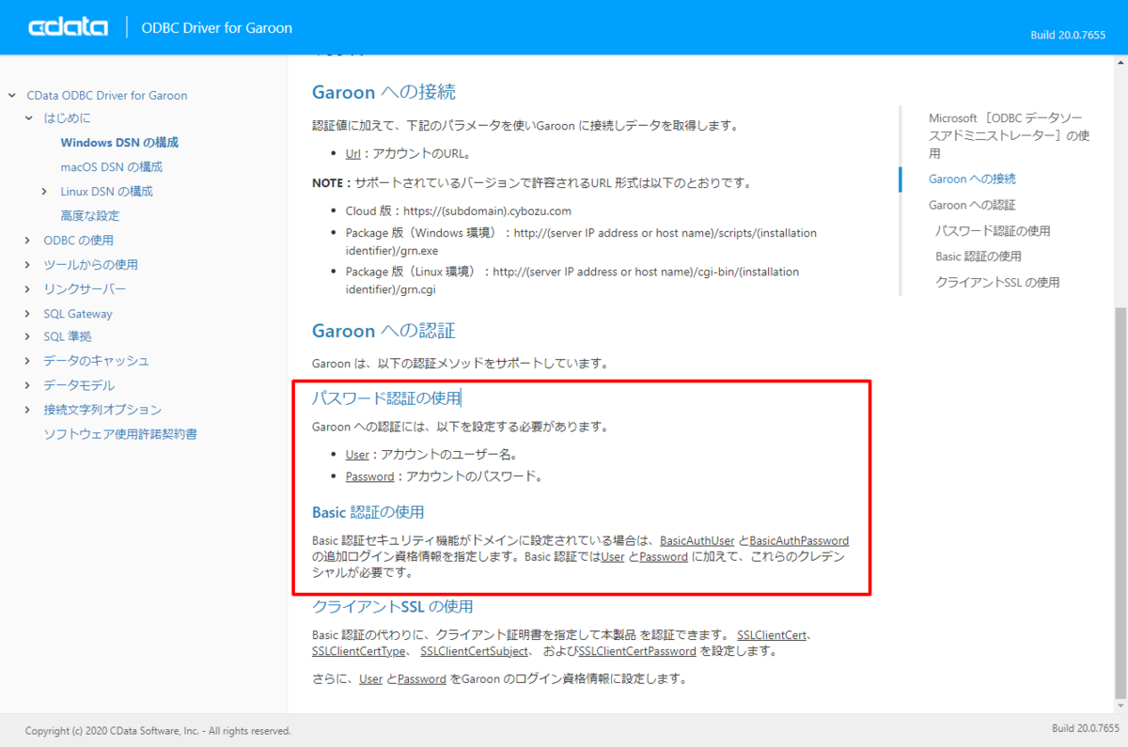Click the page's vertical scrollbar thumb
This screenshot has width=1128, height=747.
(1120, 503)
